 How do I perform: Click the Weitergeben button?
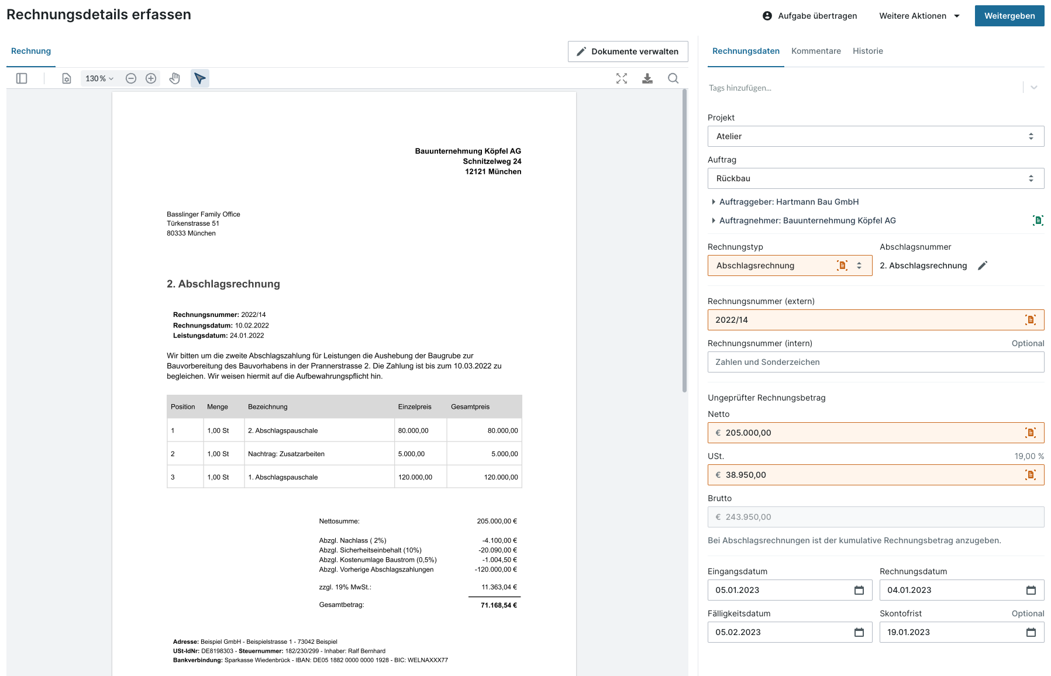point(1009,16)
